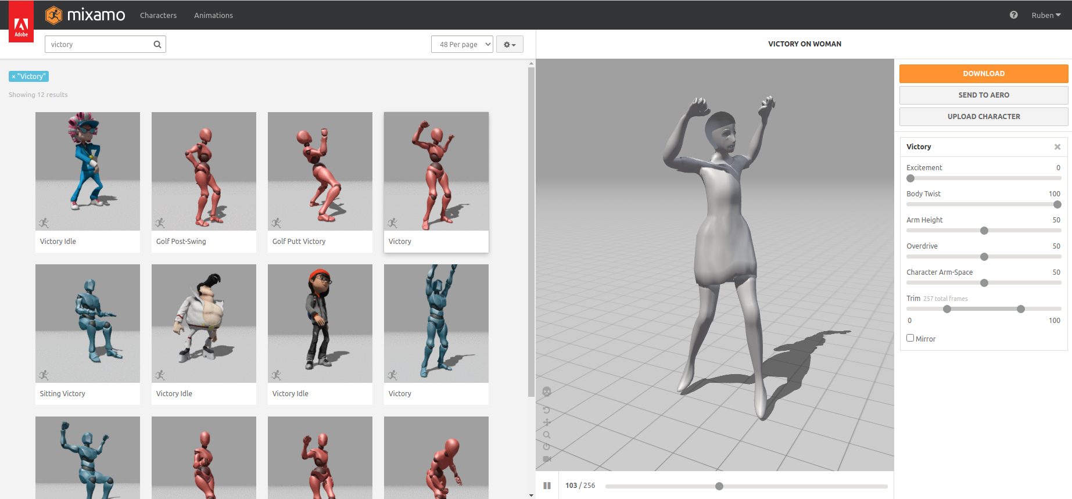Open the gear settings dropdown
This screenshot has height=499, width=1072.
510,44
